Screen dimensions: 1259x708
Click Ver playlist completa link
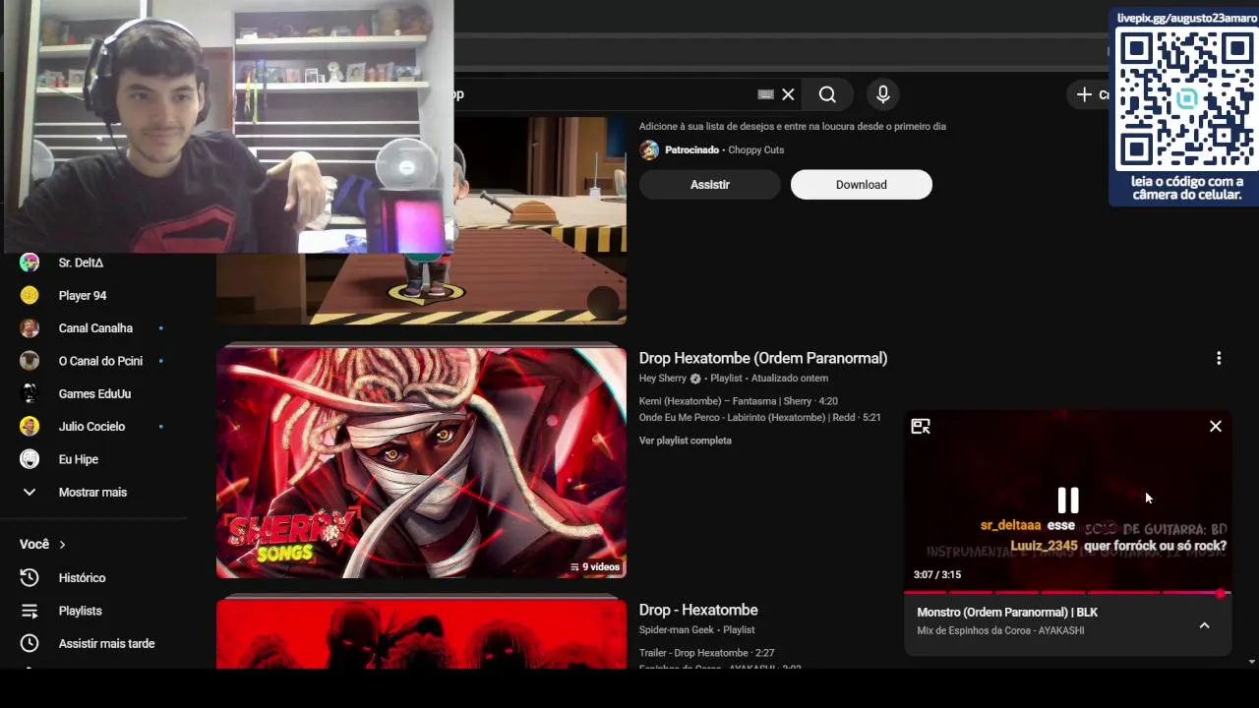click(x=686, y=441)
